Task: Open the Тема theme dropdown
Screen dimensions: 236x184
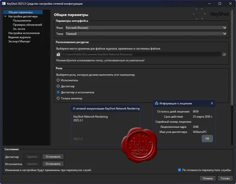Action: pyautogui.click(x=146, y=34)
